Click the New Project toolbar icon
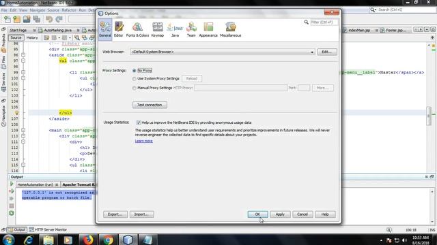The image size is (437, 245). pos(16,19)
